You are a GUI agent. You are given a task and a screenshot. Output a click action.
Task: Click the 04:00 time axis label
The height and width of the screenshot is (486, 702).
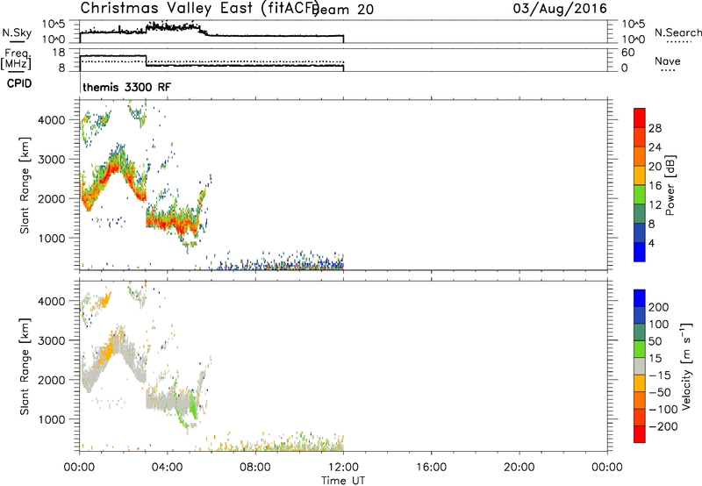[x=168, y=468]
